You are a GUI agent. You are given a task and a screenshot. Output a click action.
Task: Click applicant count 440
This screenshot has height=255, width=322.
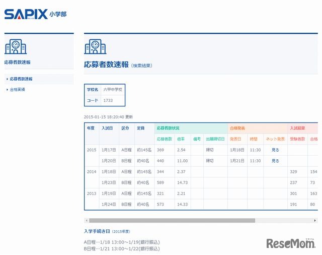[x=160, y=161]
